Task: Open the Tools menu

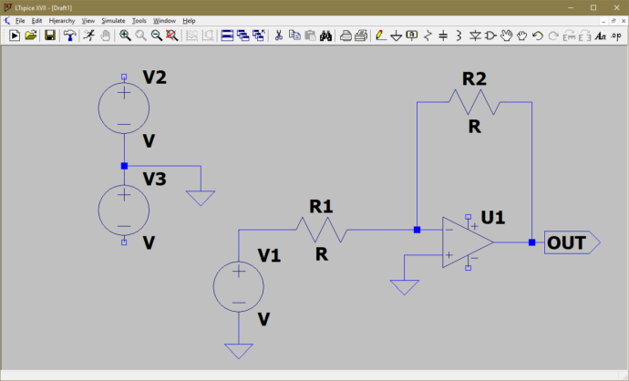Action: click(x=139, y=20)
